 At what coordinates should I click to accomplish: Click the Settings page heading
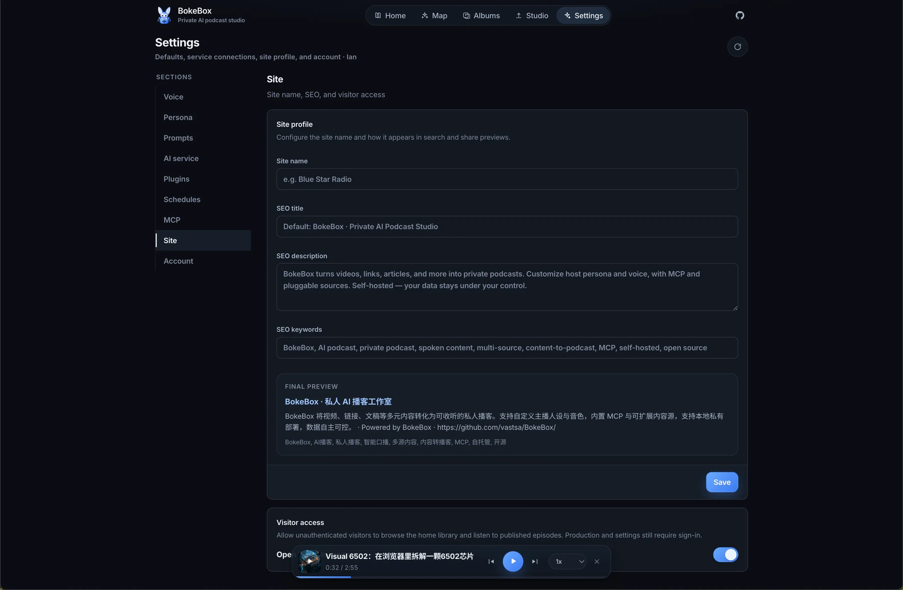[x=177, y=43]
